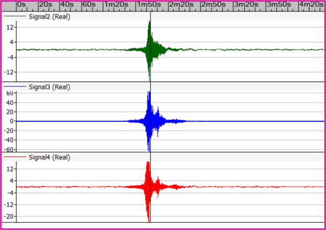Click the green Signal2 legend line

pos(15,16)
